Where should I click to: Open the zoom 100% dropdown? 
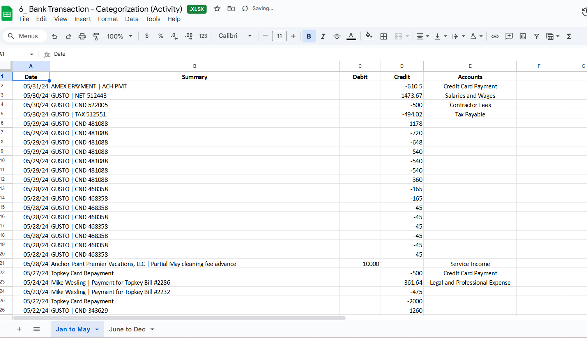(120, 36)
